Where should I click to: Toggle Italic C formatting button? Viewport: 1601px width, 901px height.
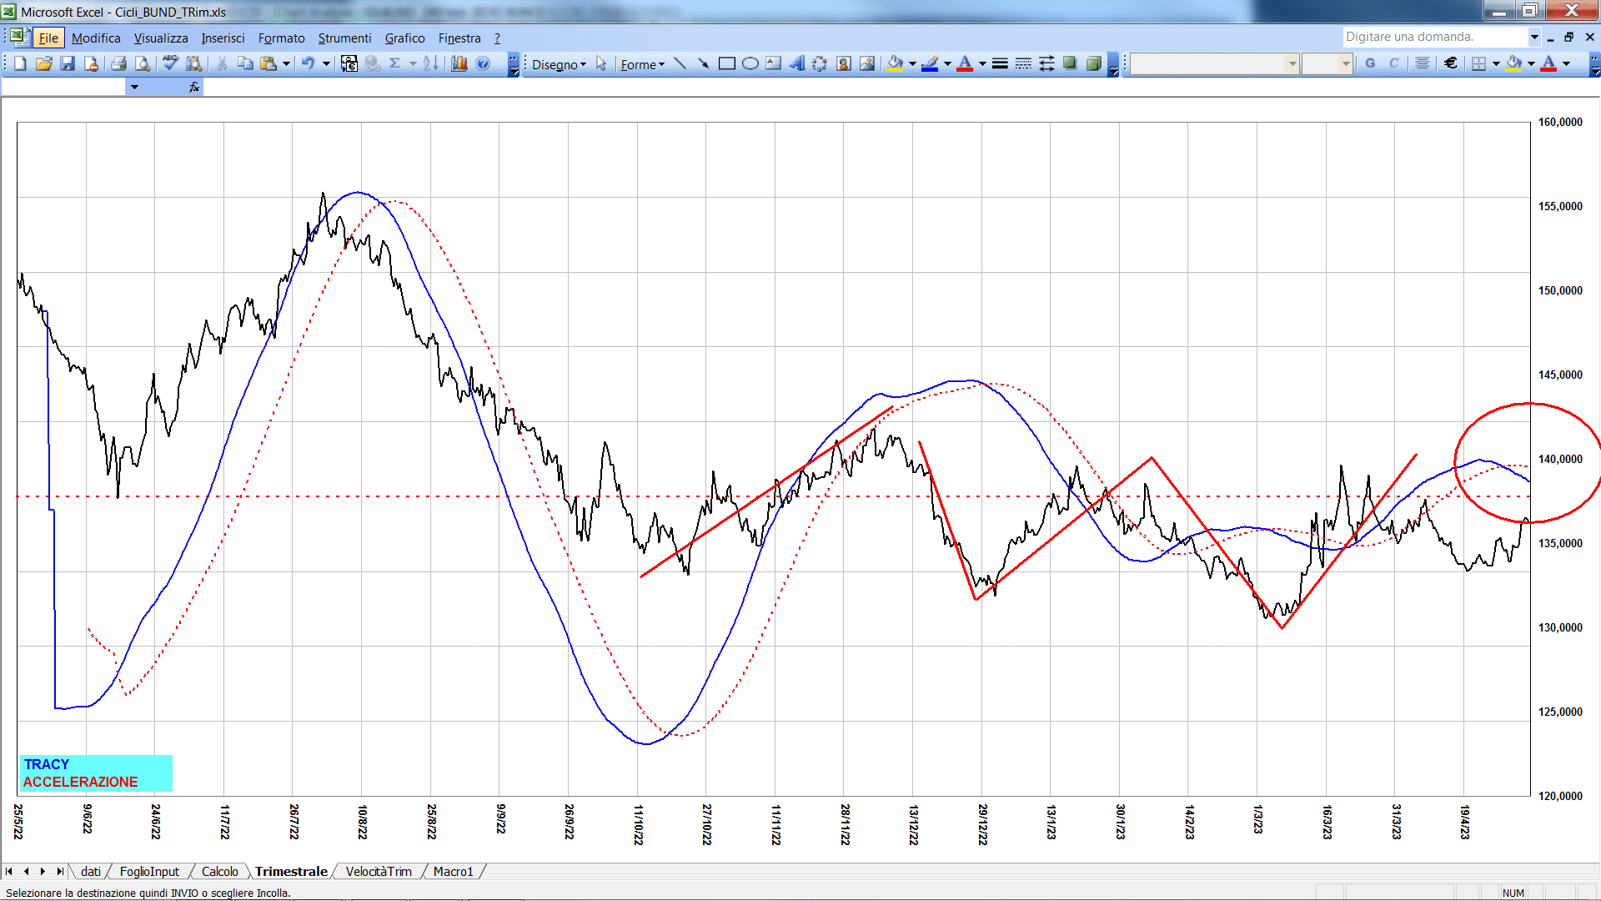click(1393, 63)
